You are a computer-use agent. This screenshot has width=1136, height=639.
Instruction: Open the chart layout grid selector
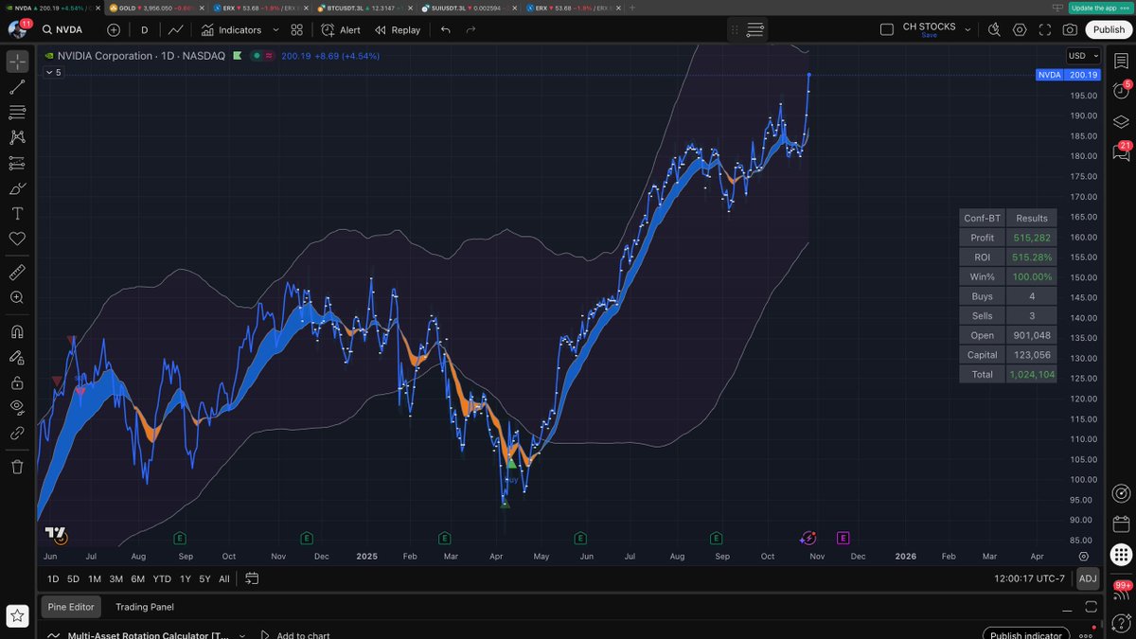tap(297, 29)
